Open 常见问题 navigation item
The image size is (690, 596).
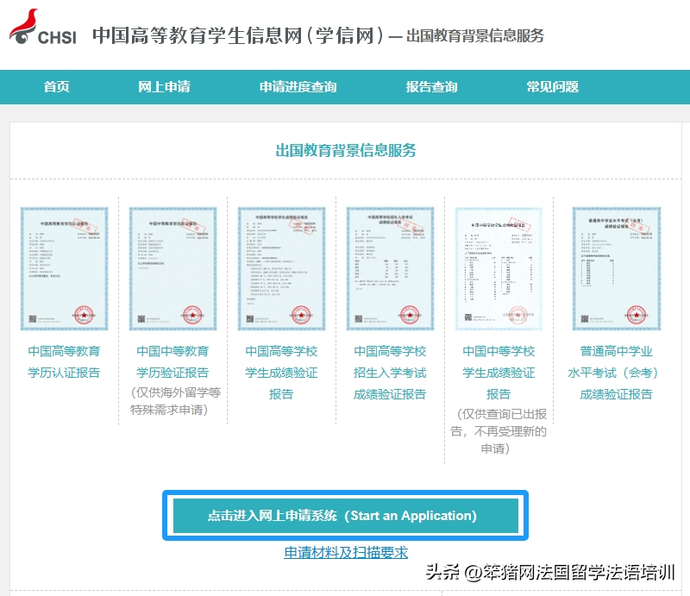point(552,87)
